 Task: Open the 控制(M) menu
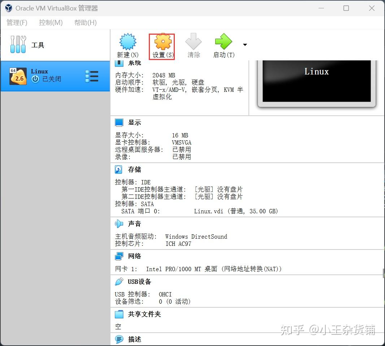coord(51,22)
